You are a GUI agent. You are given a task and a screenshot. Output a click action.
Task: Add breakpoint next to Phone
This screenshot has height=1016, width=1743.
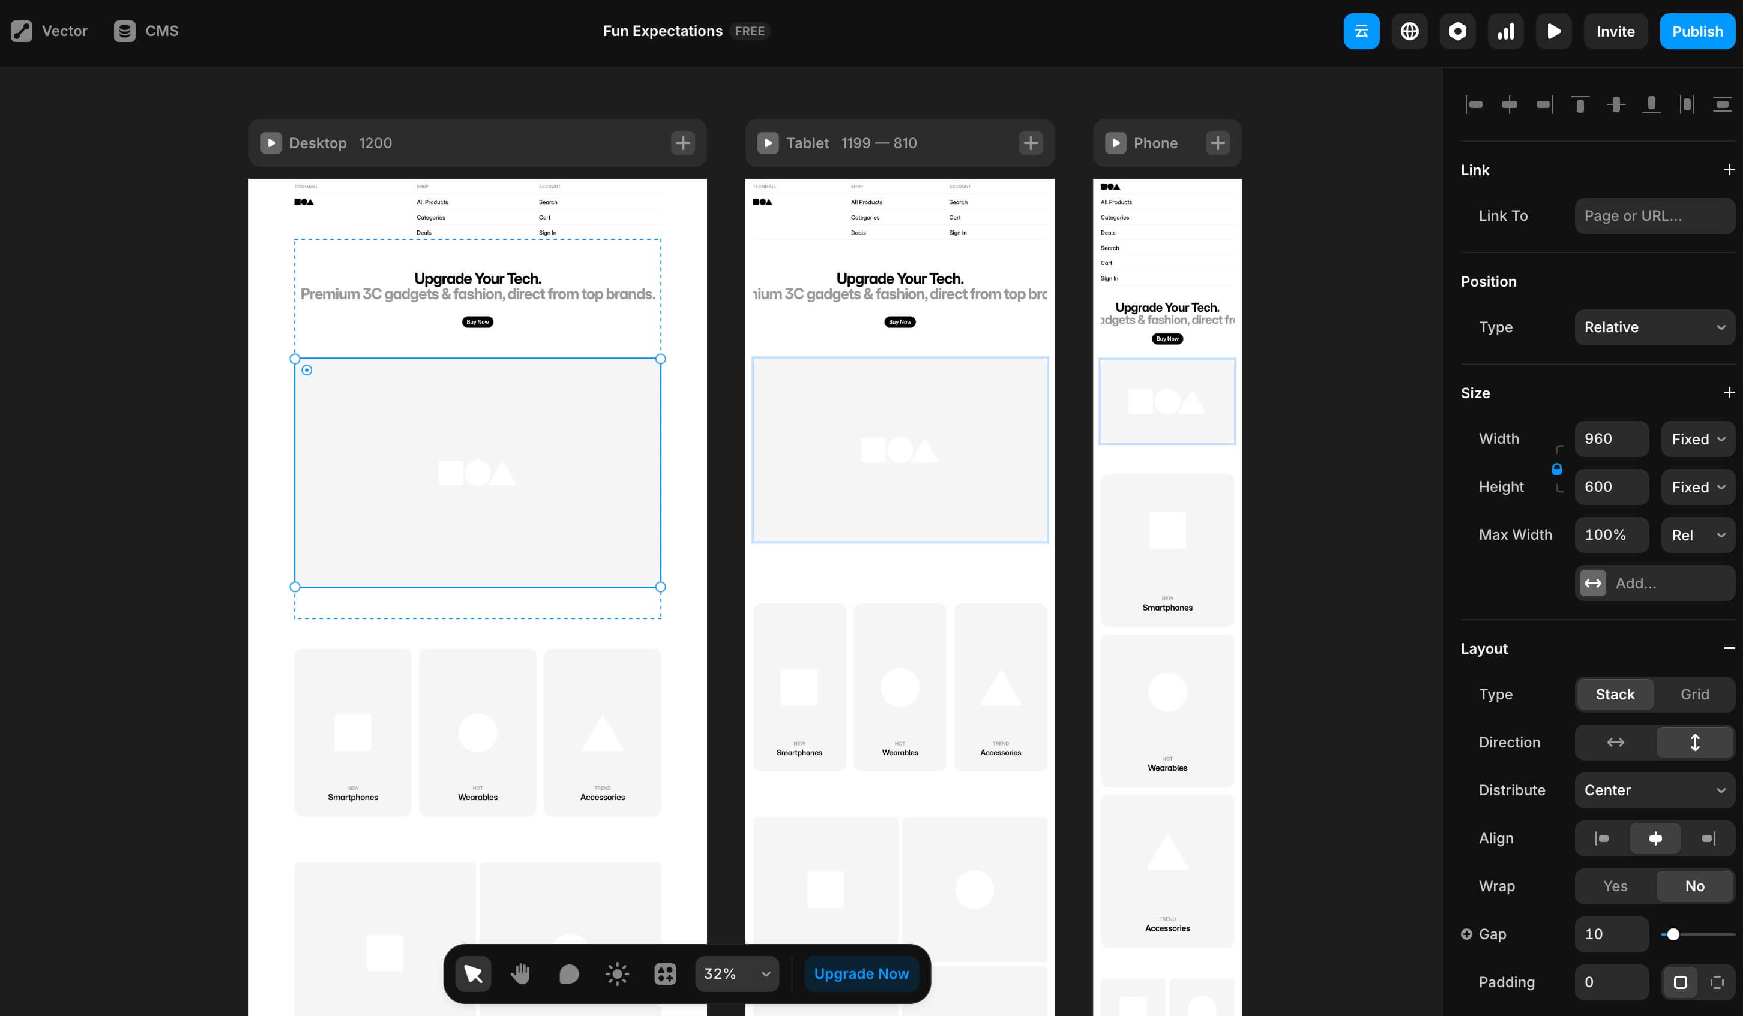pyautogui.click(x=1217, y=143)
